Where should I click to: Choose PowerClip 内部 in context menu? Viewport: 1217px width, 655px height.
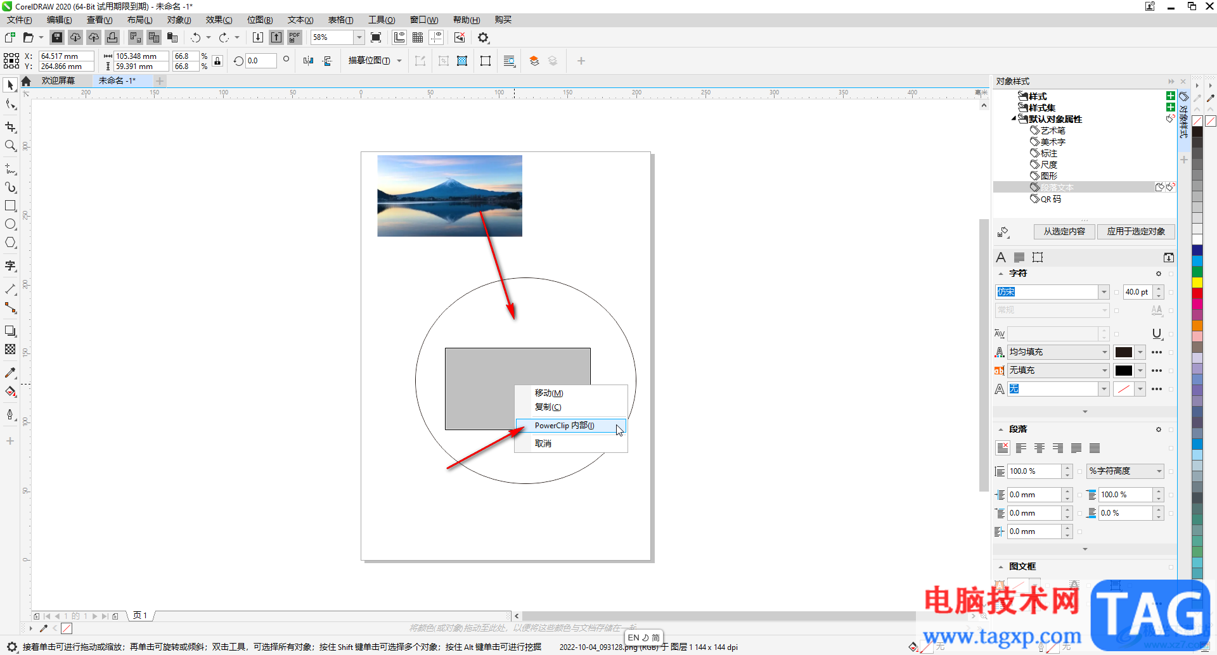pos(570,426)
